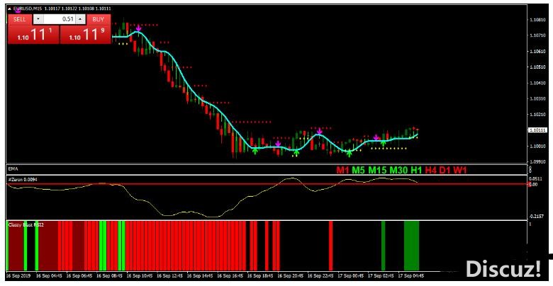The width and height of the screenshot is (553, 286).
Task: Click the 1.10210 price axis label
Action: coord(537,115)
